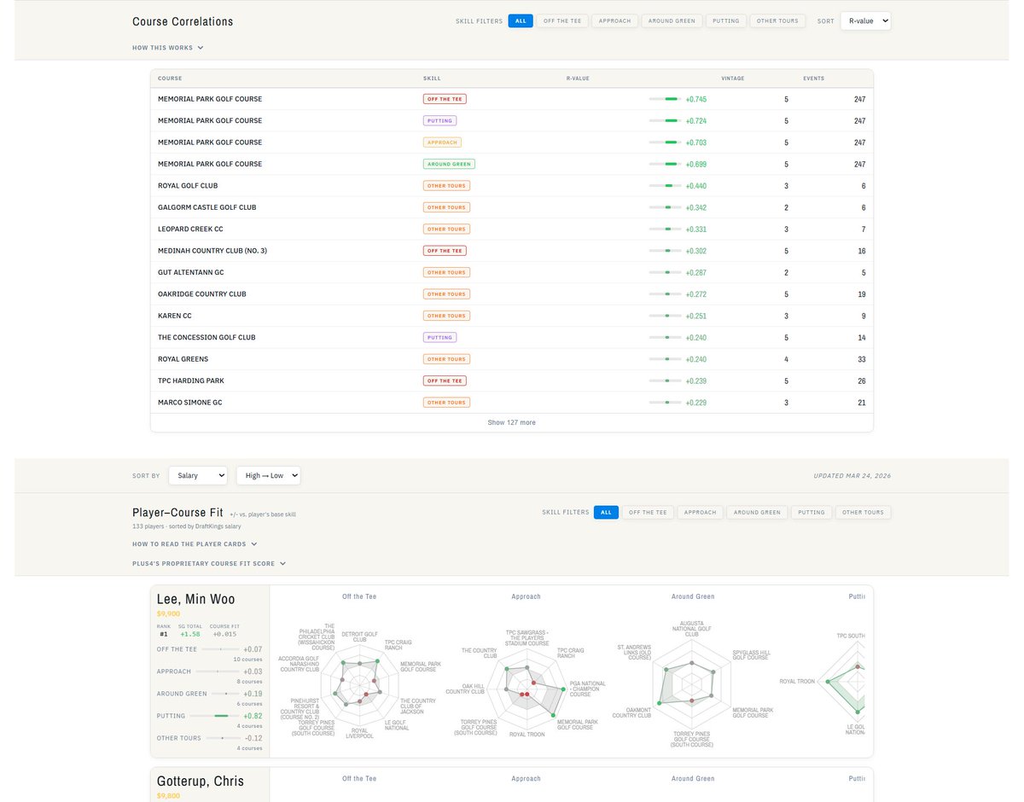Sort by the SKILL column header
This screenshot has width=1024, height=802.
(432, 78)
